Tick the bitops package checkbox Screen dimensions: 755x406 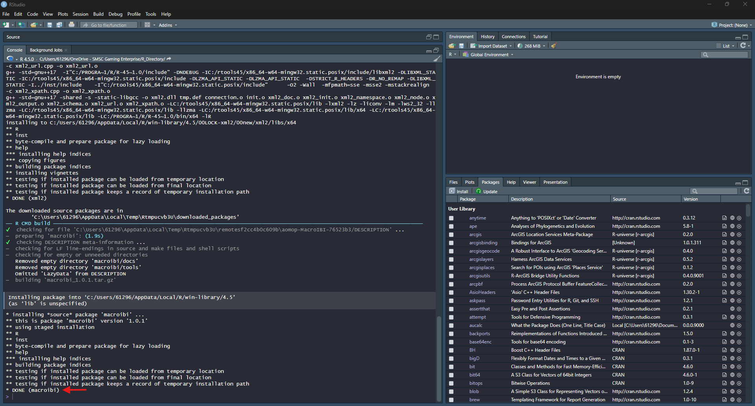click(x=451, y=383)
